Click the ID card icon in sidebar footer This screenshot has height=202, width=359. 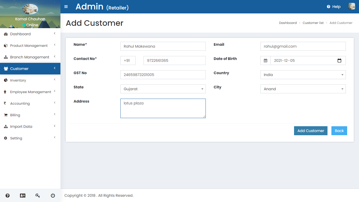[x=23, y=195]
